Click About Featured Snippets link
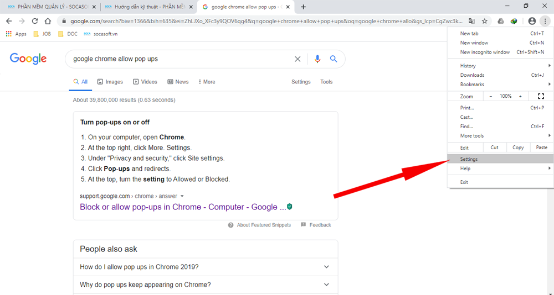The image size is (554, 295). coord(264,225)
